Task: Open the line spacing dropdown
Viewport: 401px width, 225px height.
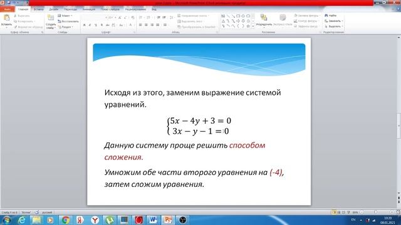Action: tap(172, 17)
